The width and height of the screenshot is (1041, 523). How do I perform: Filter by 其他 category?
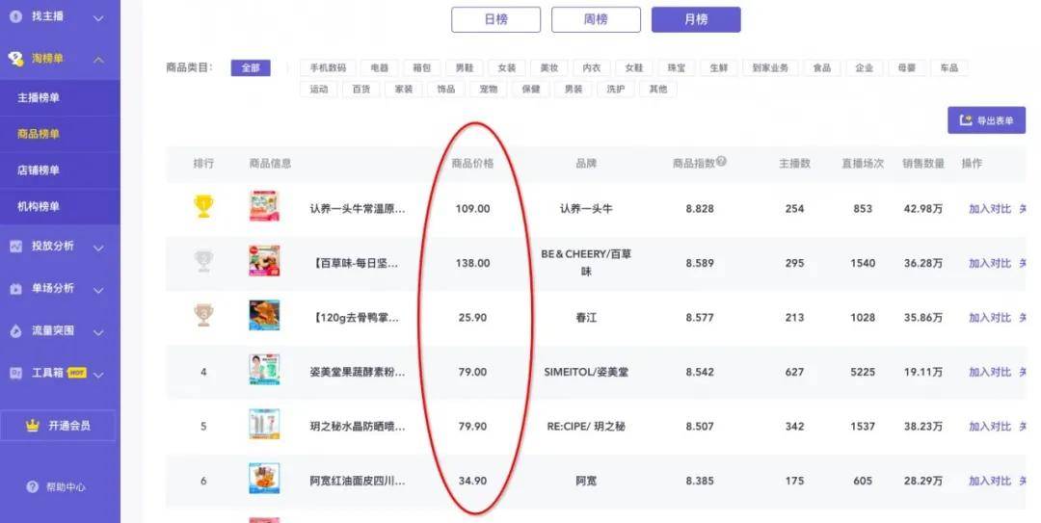pyautogui.click(x=658, y=89)
